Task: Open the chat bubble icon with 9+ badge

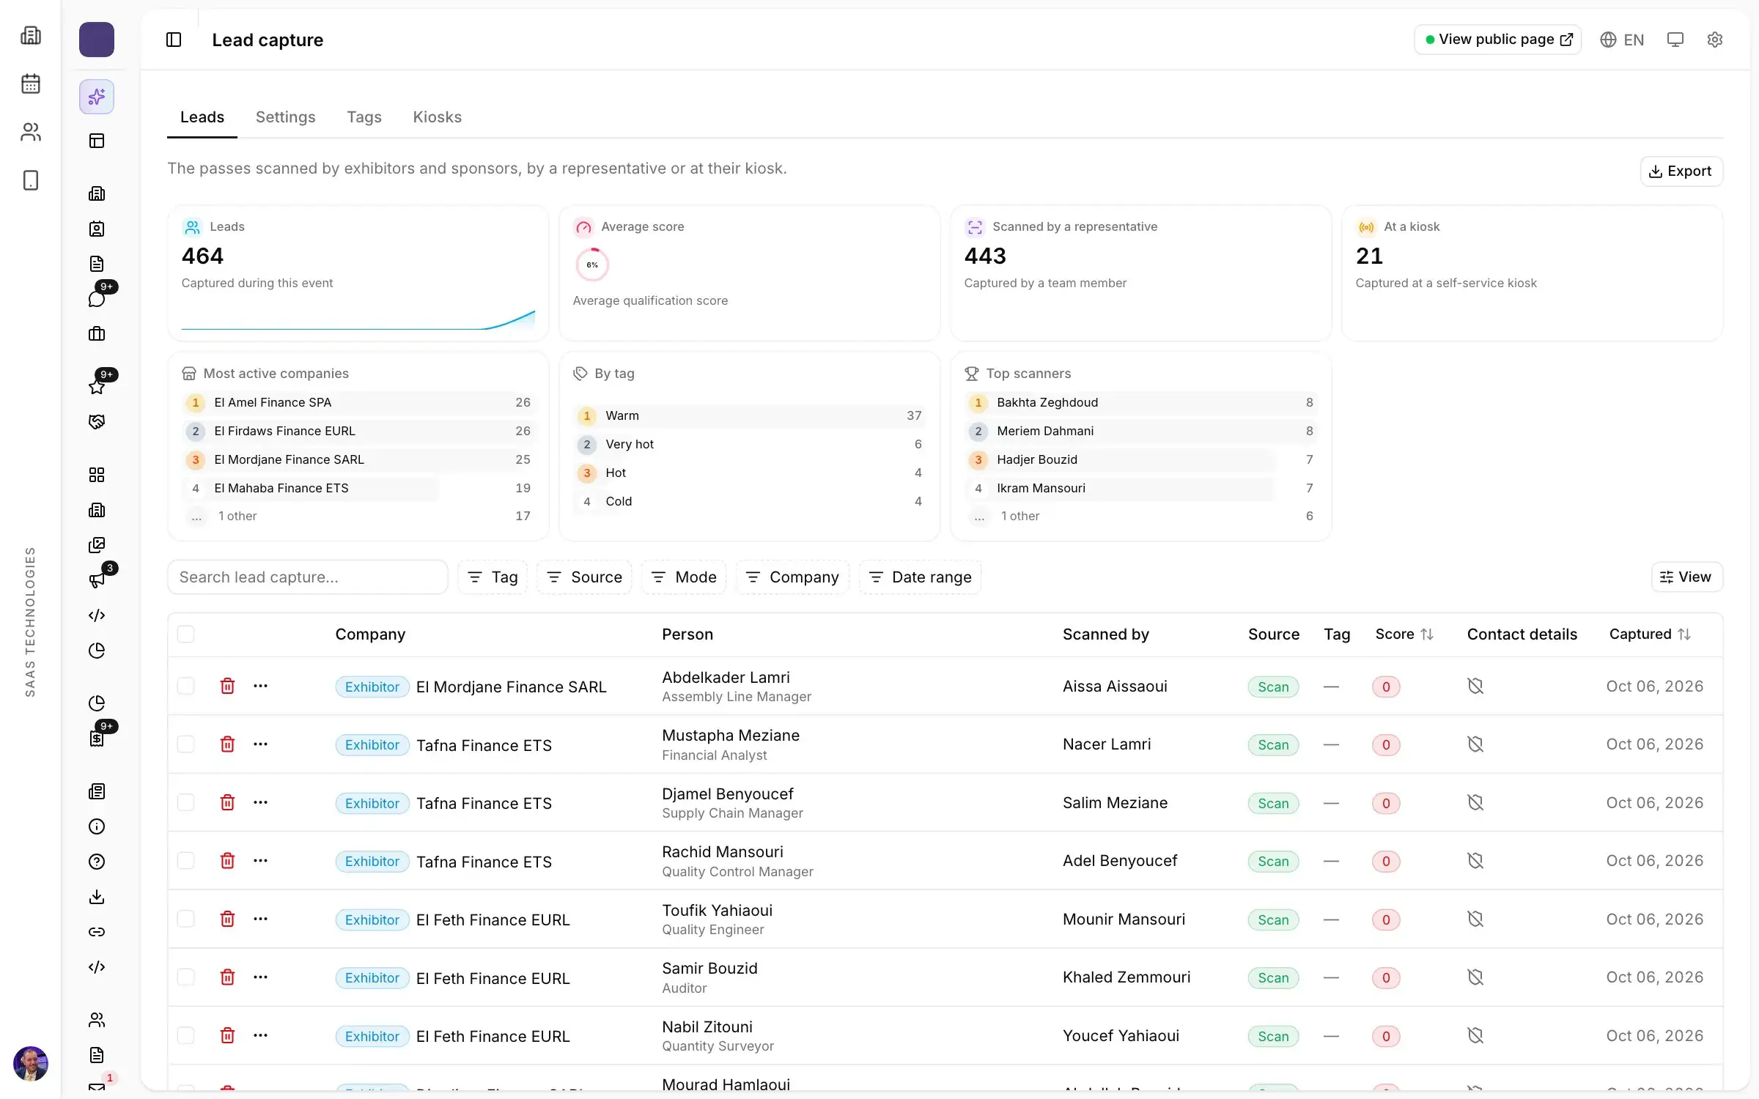Action: [x=97, y=298]
